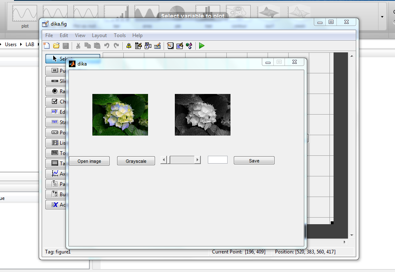Pick the Listbox component in palette

point(56,143)
